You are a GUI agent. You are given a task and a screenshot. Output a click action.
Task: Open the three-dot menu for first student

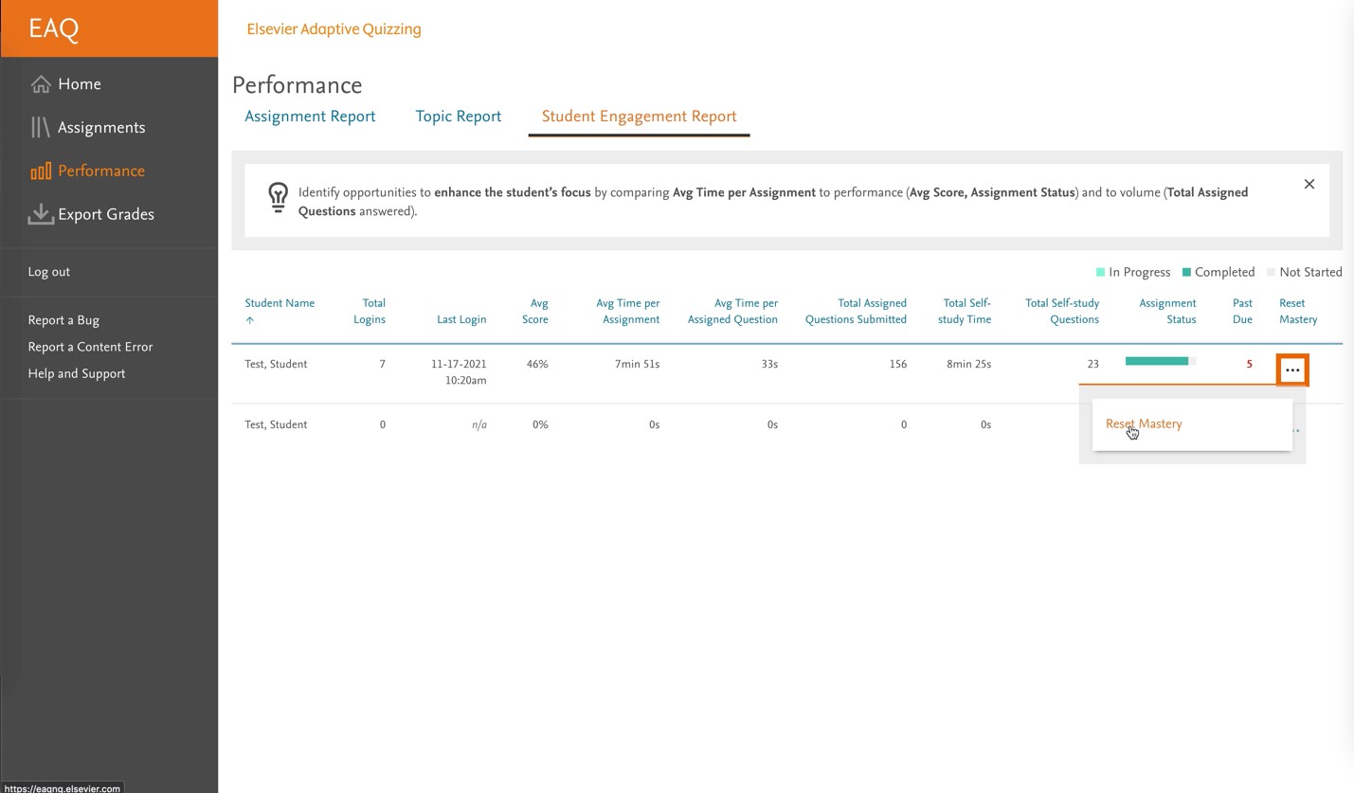coord(1291,369)
